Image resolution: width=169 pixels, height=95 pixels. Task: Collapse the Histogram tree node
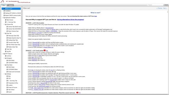coord(4,58)
